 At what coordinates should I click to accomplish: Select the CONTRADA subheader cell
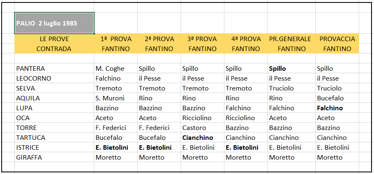point(54,49)
